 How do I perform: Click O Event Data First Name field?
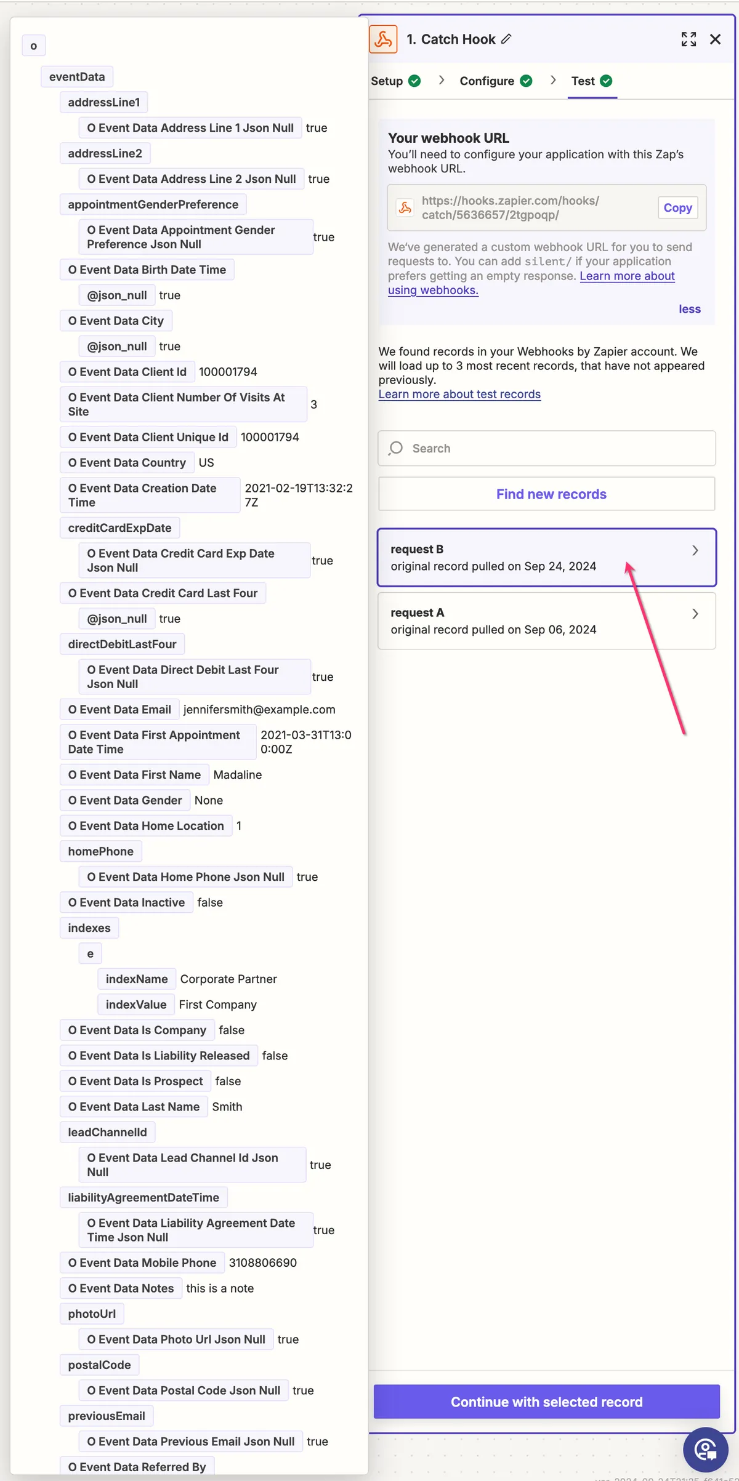pyautogui.click(x=135, y=774)
